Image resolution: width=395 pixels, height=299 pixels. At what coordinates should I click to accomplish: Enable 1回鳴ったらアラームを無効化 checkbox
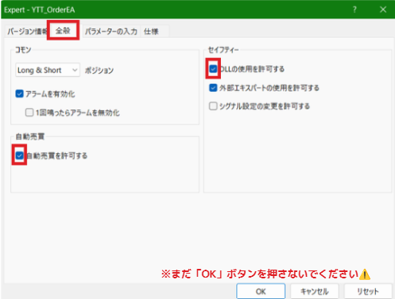click(x=29, y=113)
